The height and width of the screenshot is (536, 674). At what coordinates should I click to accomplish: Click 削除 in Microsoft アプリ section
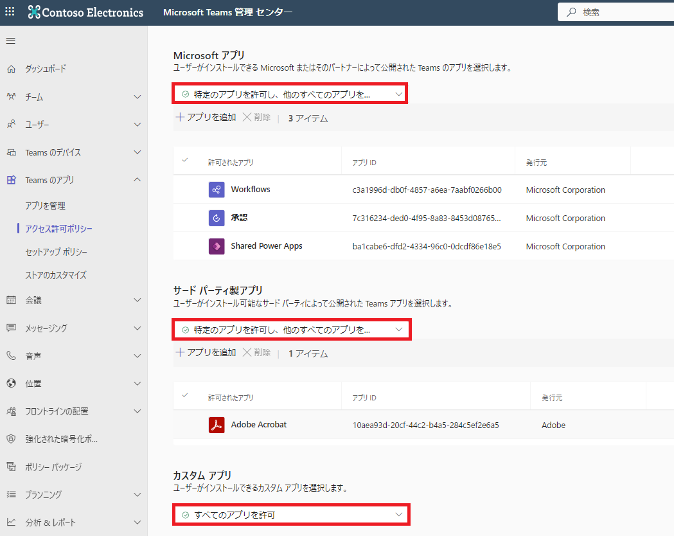256,117
